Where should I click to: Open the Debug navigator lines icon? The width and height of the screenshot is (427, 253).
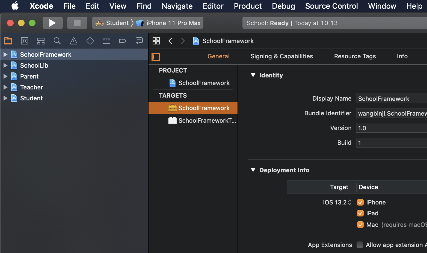(106, 41)
